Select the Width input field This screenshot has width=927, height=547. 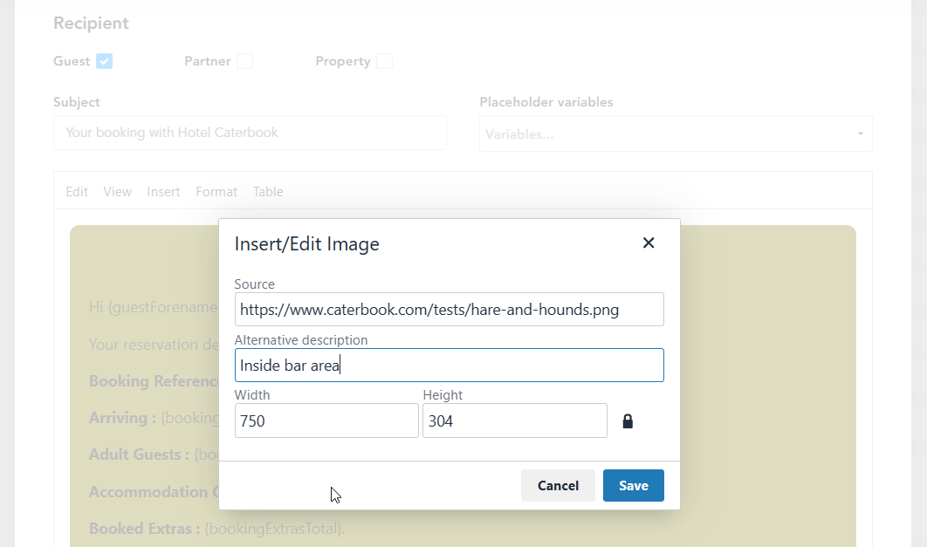click(326, 421)
